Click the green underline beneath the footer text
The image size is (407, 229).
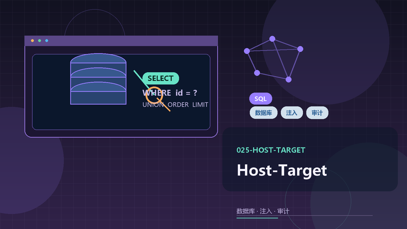257,218
